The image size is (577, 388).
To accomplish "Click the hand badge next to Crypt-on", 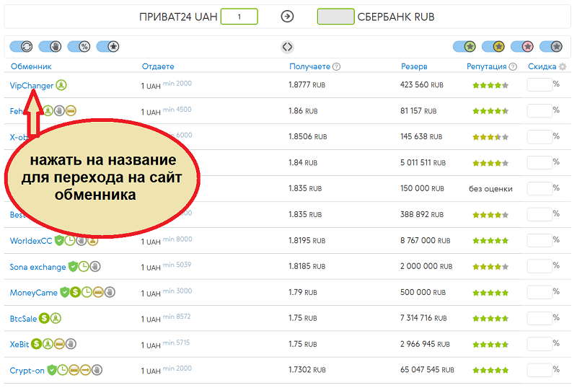I will tap(97, 370).
